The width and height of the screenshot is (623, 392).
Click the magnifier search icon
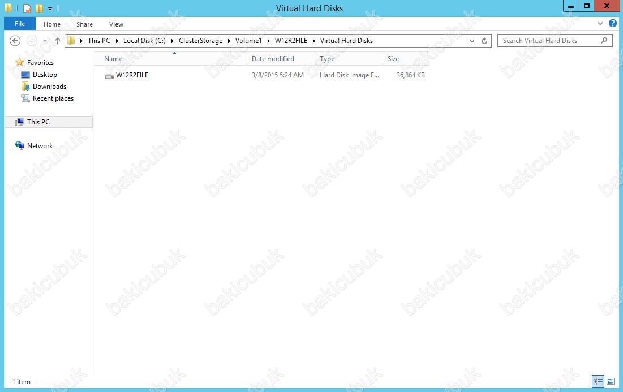tap(604, 41)
